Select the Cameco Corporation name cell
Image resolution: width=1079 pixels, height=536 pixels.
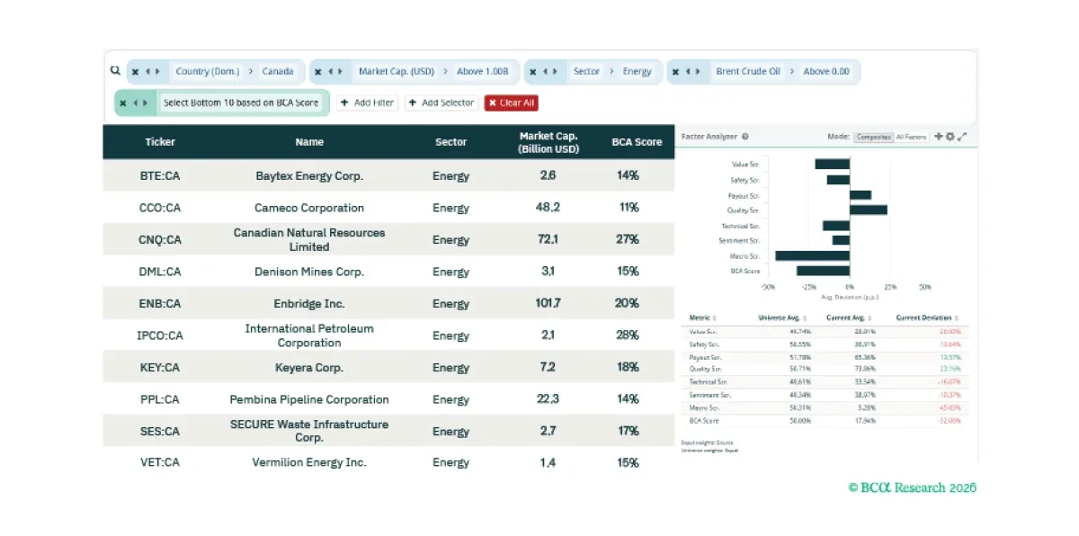click(x=309, y=208)
